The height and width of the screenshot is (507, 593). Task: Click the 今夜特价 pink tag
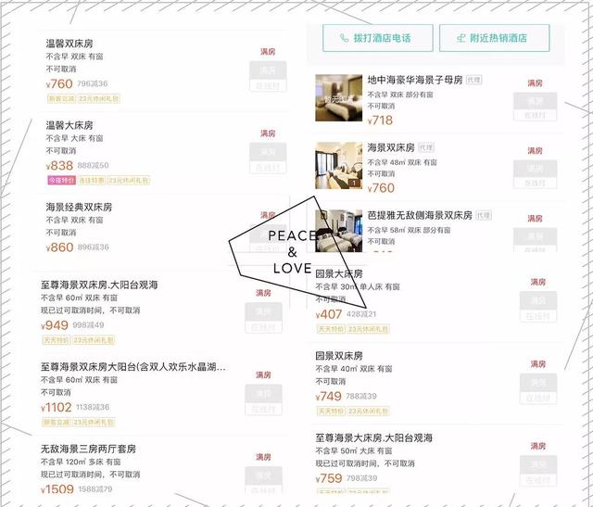(62, 181)
